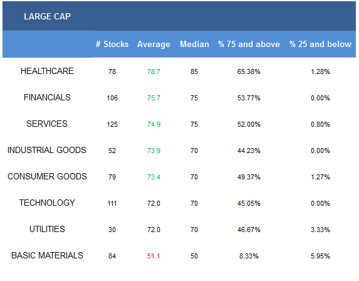The height and width of the screenshot is (281, 359).
Task: Click the Median column header
Action: tap(194, 44)
